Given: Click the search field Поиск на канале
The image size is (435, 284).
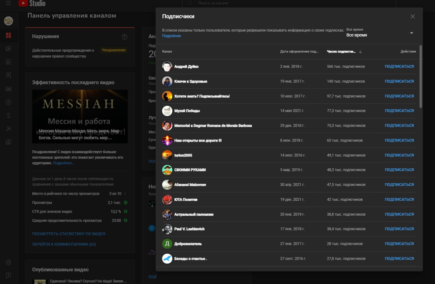Looking at the screenshot, I should (x=289, y=3).
